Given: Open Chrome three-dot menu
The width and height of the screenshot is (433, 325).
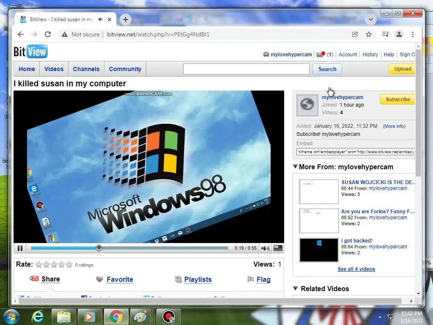Looking at the screenshot, I should coord(413,34).
